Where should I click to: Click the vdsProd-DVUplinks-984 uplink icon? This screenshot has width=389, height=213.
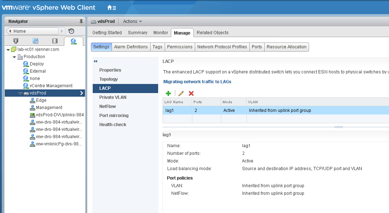click(x=32, y=115)
